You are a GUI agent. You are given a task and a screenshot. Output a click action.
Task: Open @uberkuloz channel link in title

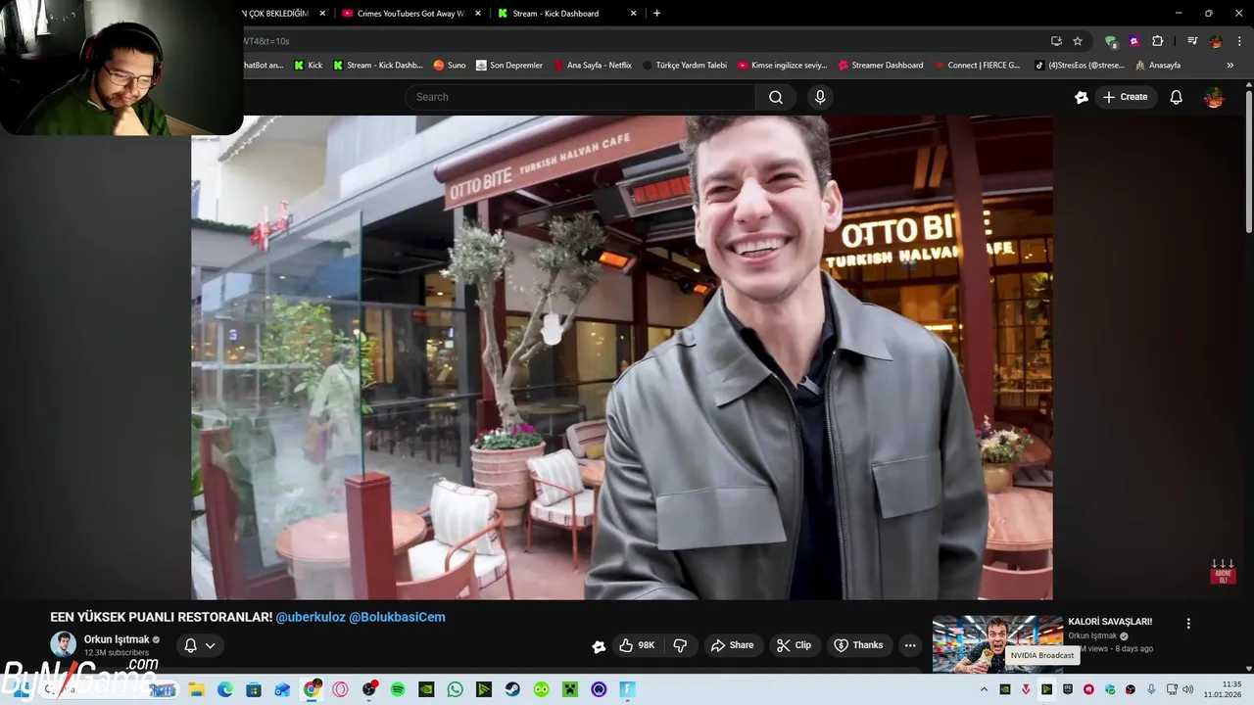click(311, 617)
